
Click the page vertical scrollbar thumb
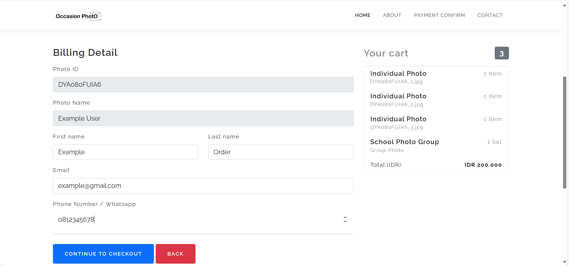tap(565, 132)
